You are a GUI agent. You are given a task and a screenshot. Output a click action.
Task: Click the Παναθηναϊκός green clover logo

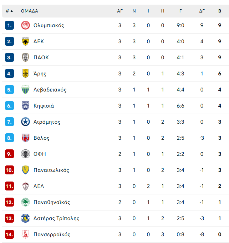coord(25,202)
